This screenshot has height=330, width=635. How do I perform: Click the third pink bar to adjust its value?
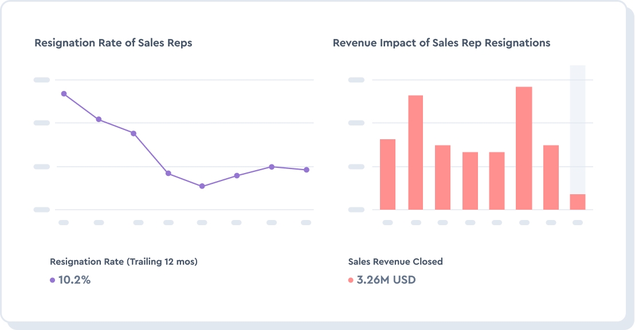click(442, 178)
